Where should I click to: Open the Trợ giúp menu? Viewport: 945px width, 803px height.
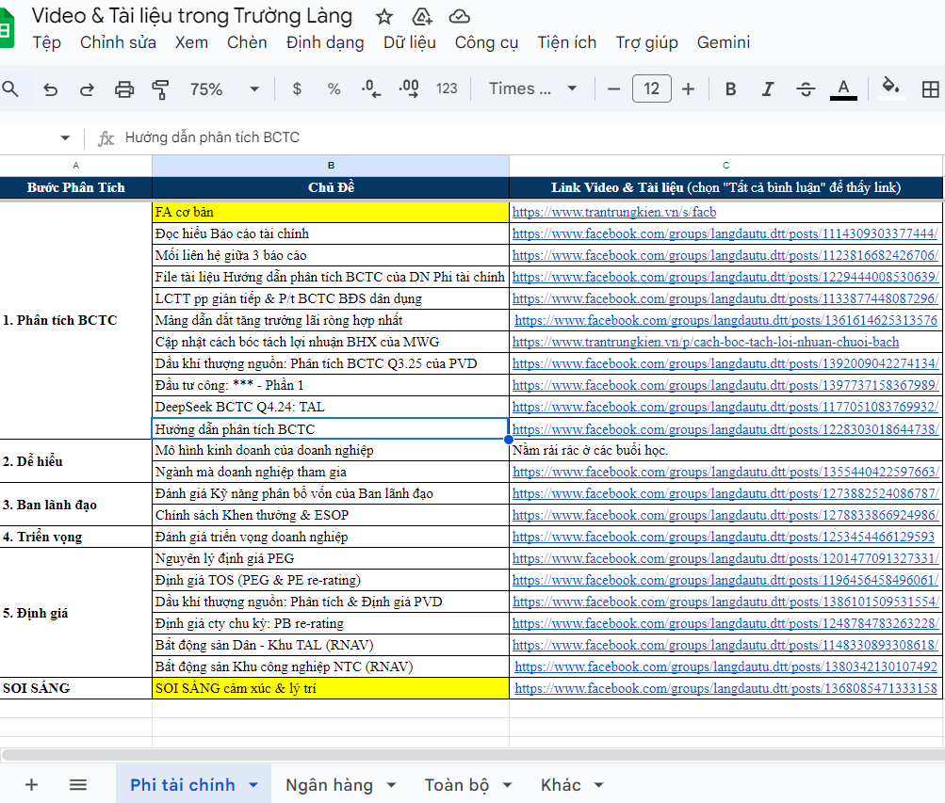click(646, 42)
